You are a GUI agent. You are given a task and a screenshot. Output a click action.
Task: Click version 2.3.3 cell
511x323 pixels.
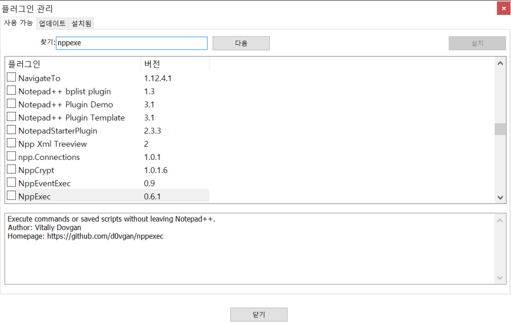click(152, 131)
